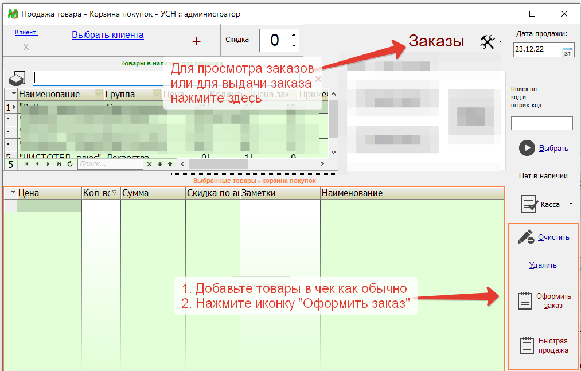Select the "ЧИСТОТЕЛ плюс" product row
The height and width of the screenshot is (371, 581).
[x=166, y=156]
